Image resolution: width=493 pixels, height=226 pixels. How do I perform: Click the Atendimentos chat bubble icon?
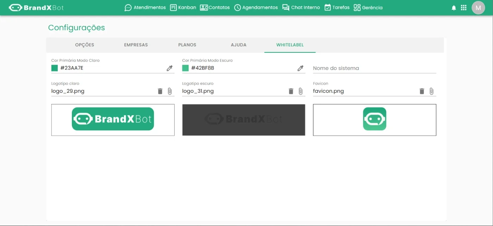tap(128, 8)
